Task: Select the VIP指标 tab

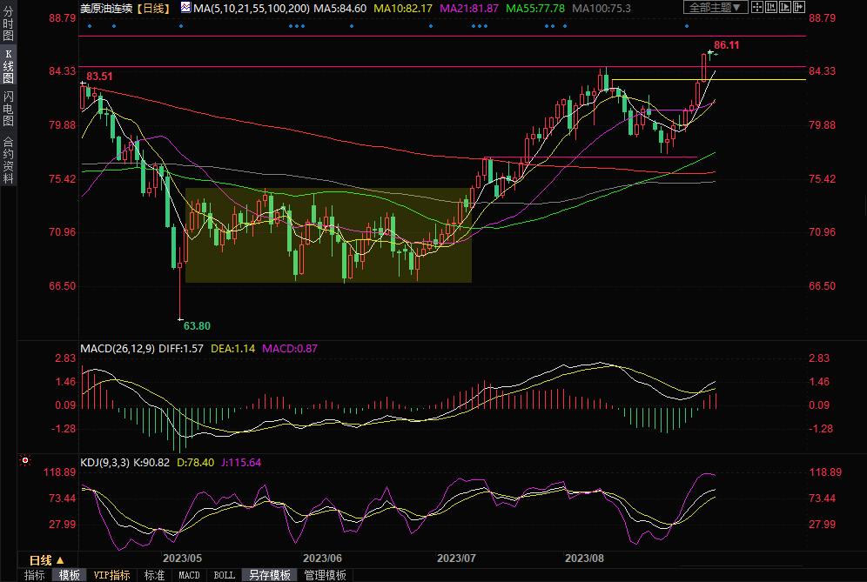Action: coord(111,575)
